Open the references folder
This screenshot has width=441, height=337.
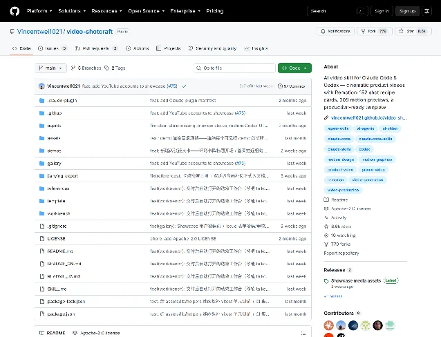[58, 189]
